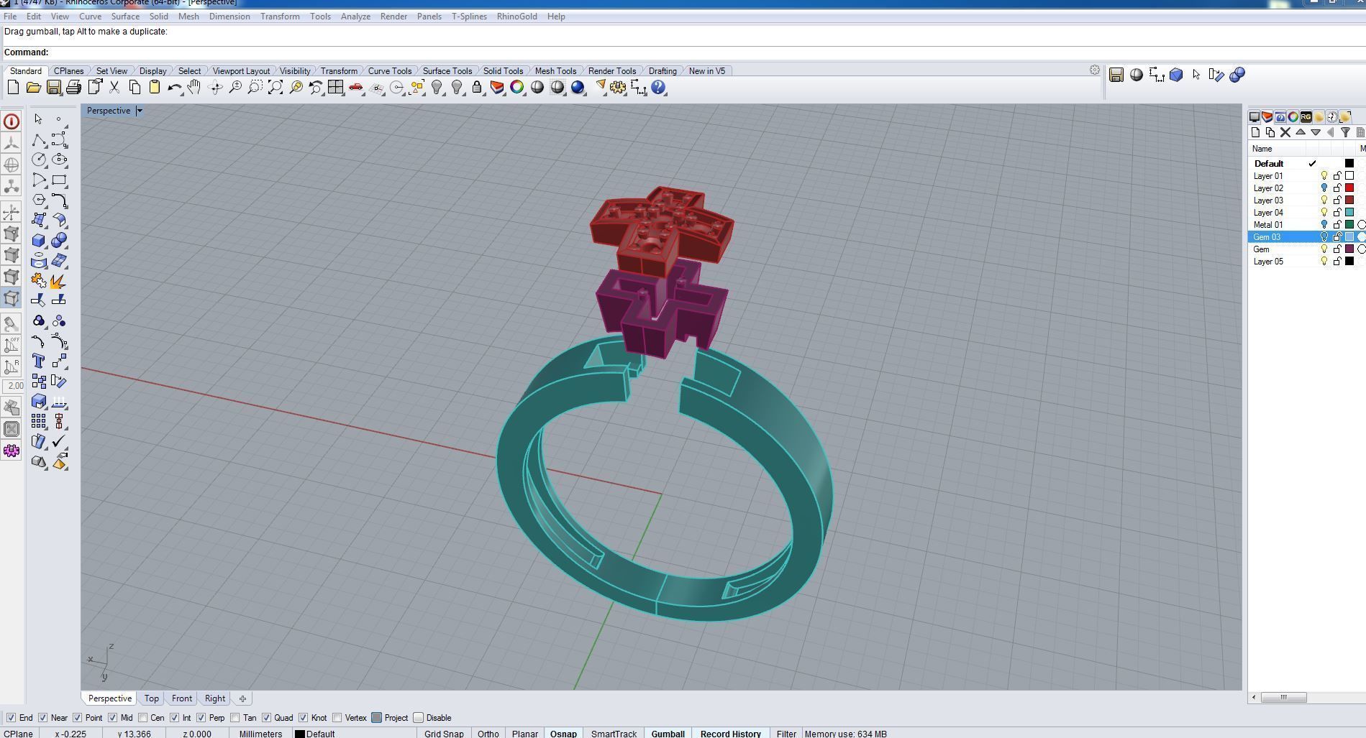Open a file with the folder icon
This screenshot has height=738, width=1366.
[33, 88]
